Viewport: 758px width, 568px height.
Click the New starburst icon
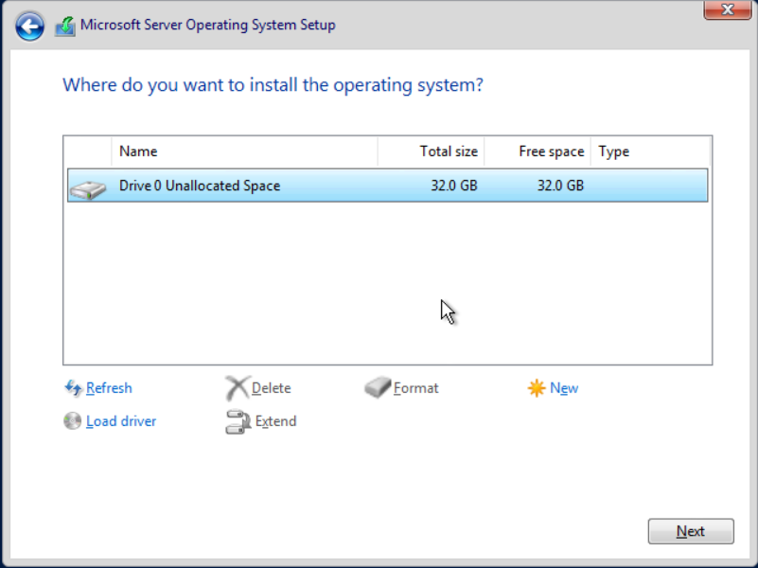[x=537, y=388]
